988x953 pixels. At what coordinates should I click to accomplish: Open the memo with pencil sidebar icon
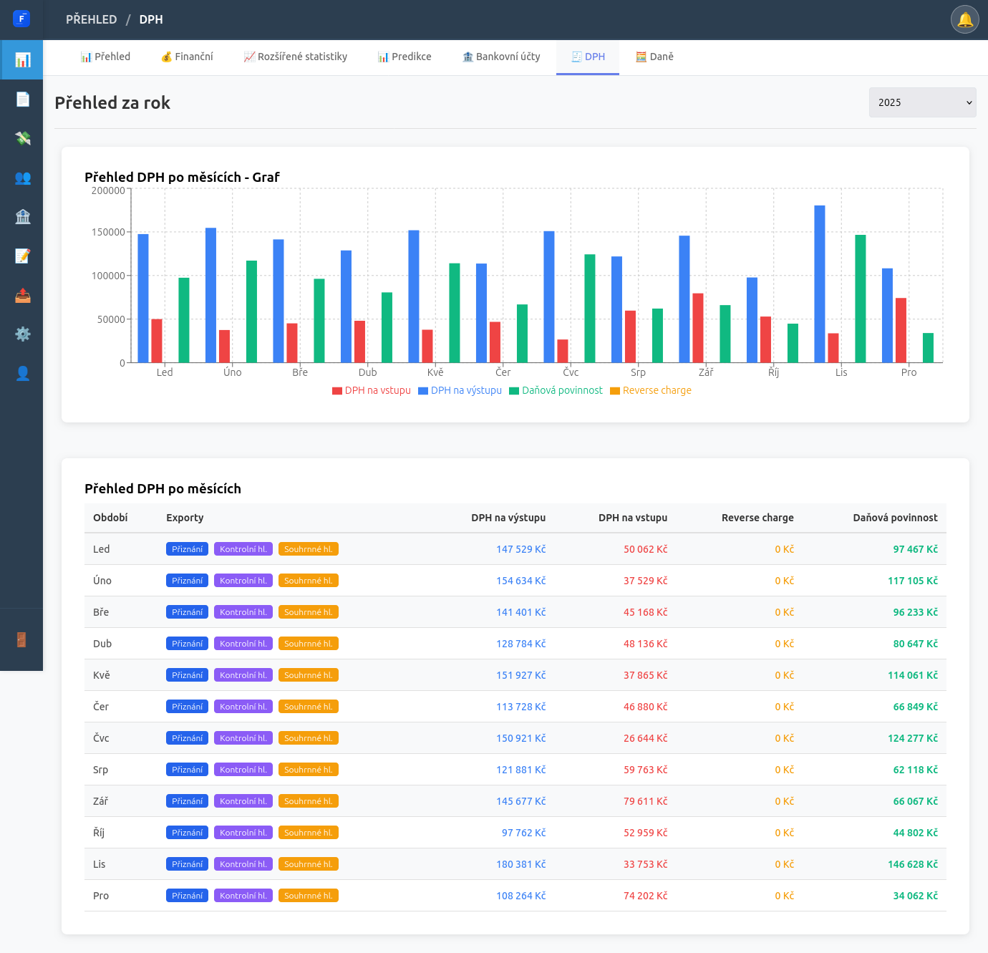click(22, 256)
